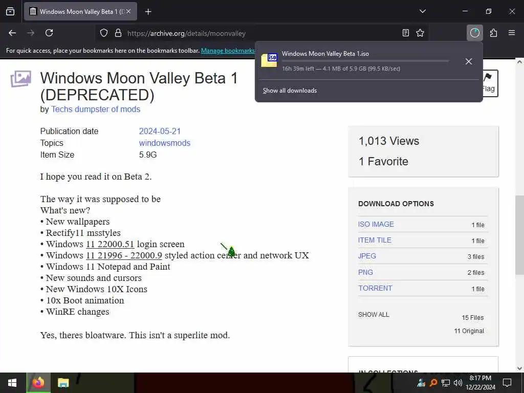Bookmark this page with the star
The width and height of the screenshot is (524, 393).
point(420,33)
